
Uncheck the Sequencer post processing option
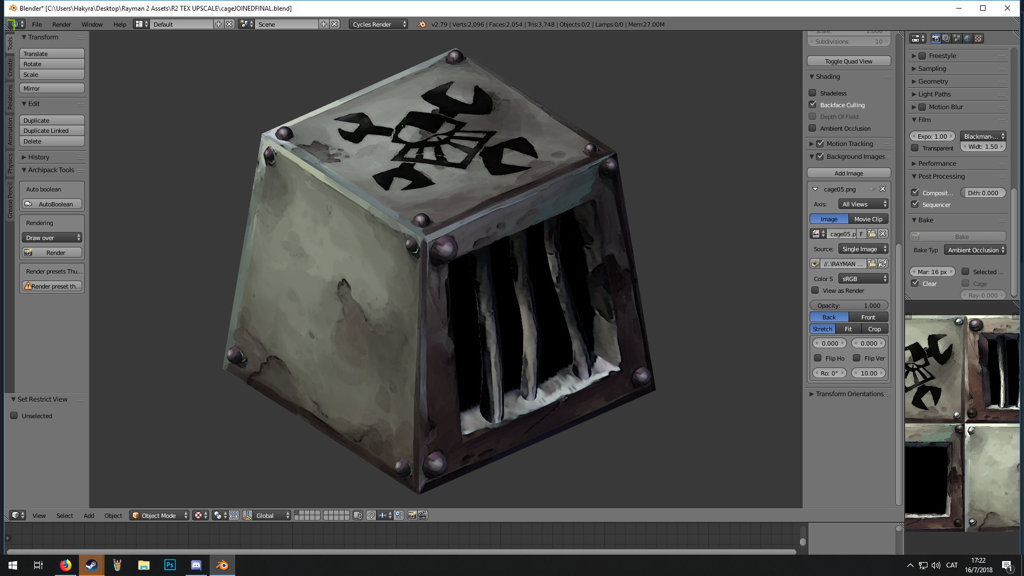click(915, 204)
